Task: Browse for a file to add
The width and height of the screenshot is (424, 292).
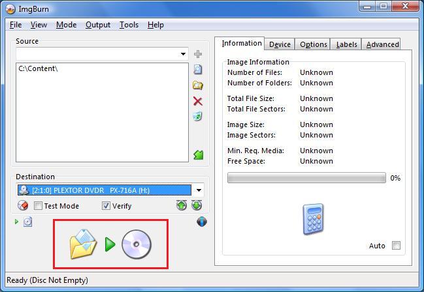Action: click(x=198, y=69)
